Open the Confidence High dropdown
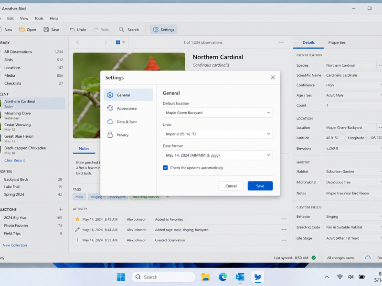The height and width of the screenshot is (286, 382). 353,85
